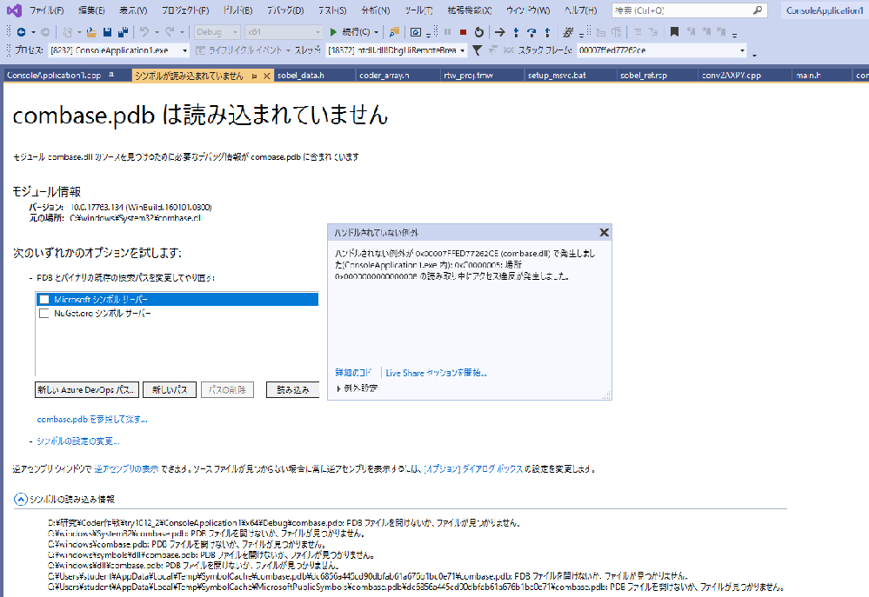Click the green continue play icon

click(x=333, y=32)
